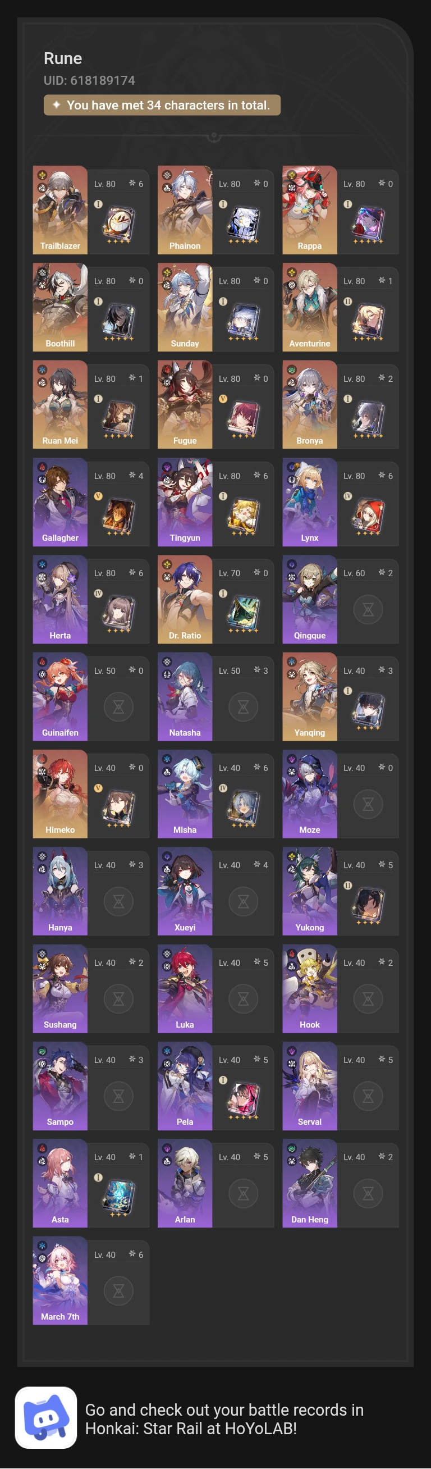The image size is (431, 1469).
Task: Click Dr. Ratio's light cone icon
Action: tap(244, 614)
